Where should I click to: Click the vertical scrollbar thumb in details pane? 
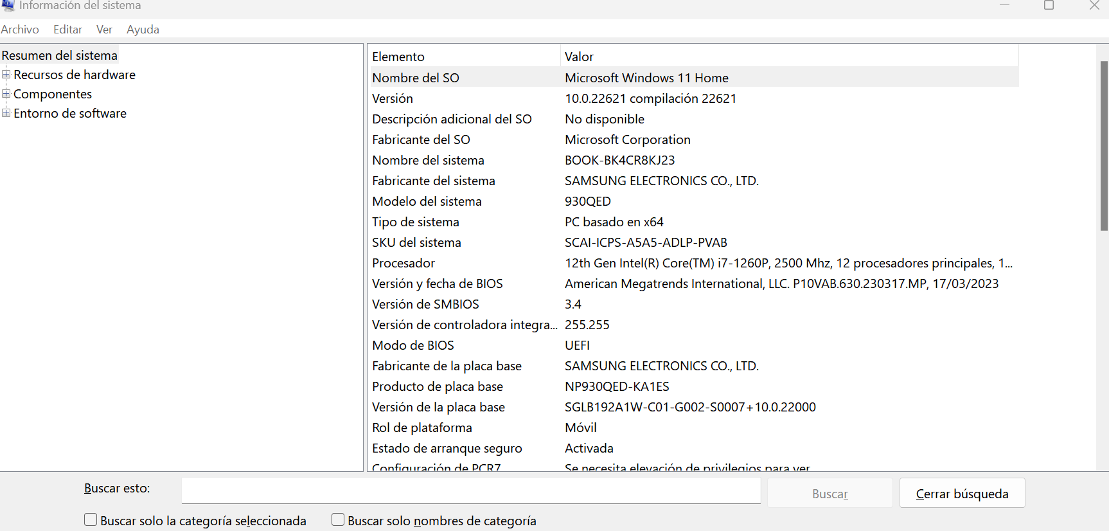click(1104, 146)
